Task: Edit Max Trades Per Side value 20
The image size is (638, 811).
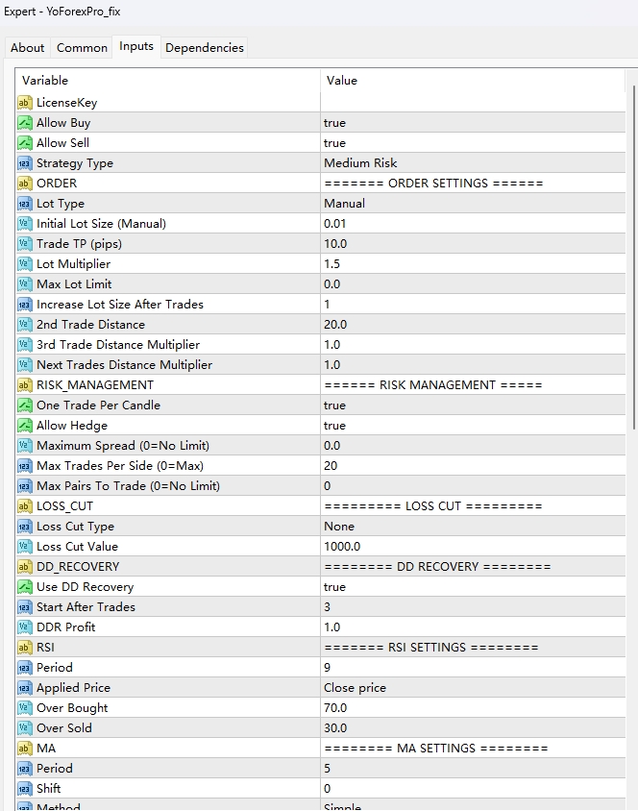Action: point(473,465)
